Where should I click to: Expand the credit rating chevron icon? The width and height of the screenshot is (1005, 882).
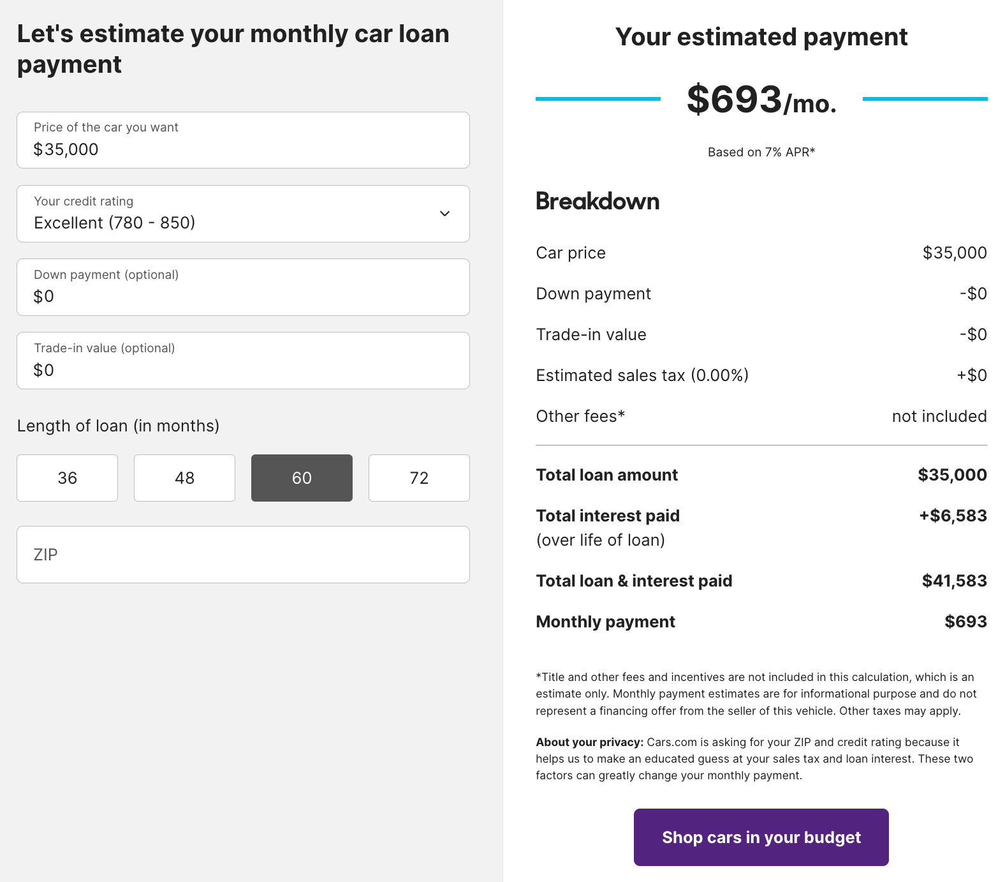pyautogui.click(x=445, y=214)
